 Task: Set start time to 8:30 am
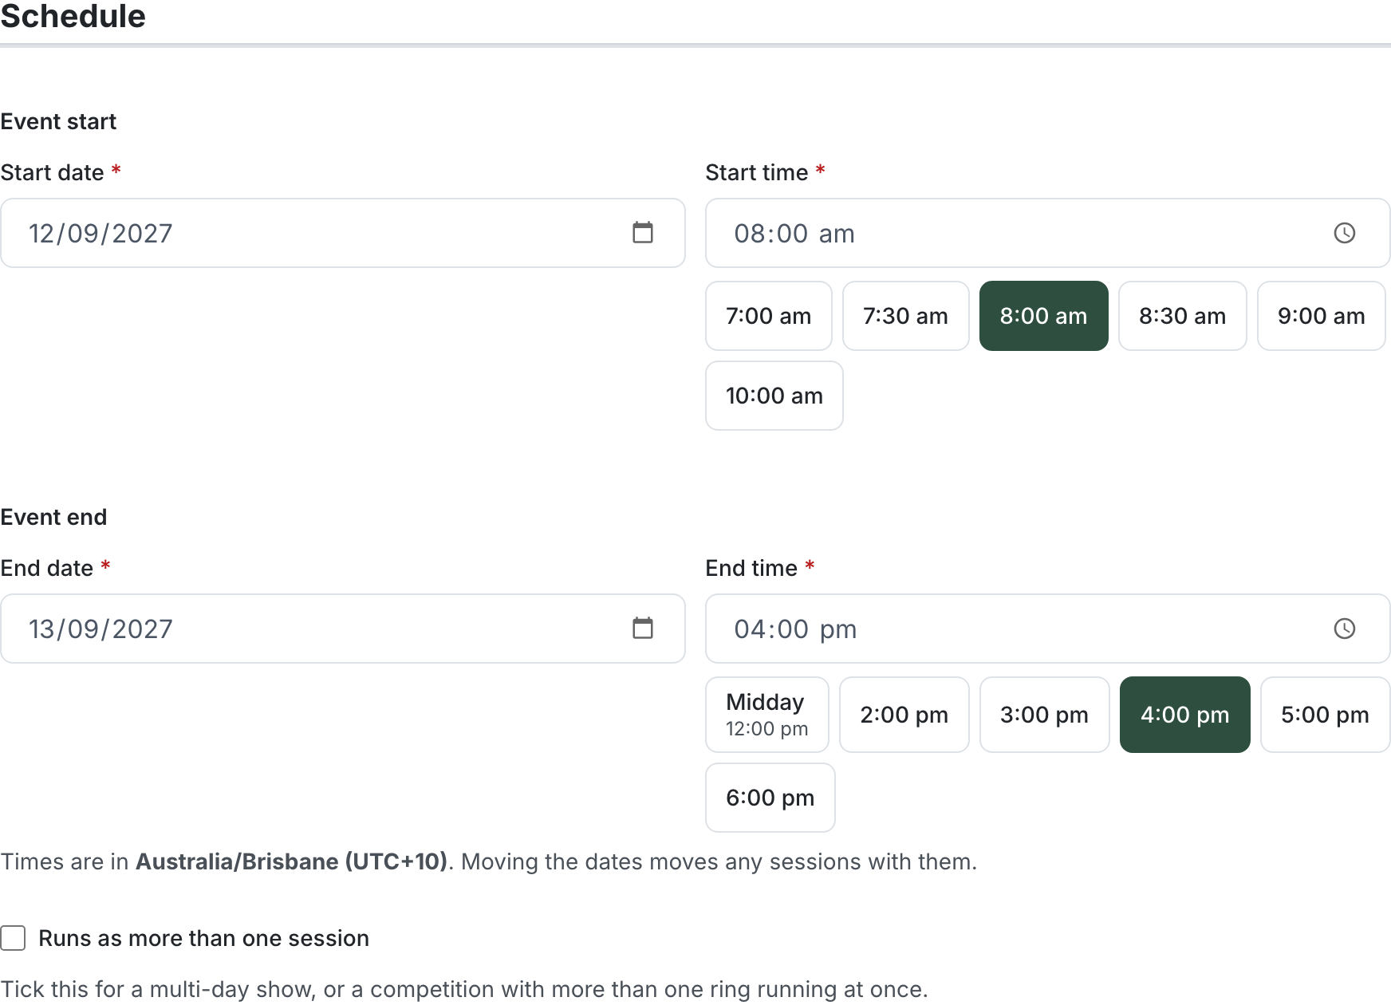pyautogui.click(x=1183, y=316)
